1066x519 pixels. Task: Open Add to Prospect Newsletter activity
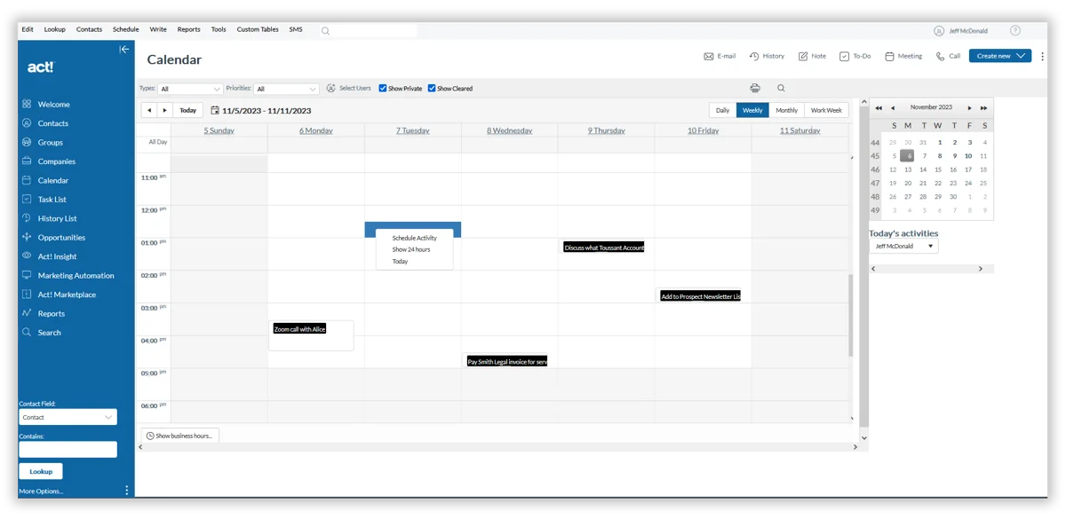(x=700, y=296)
